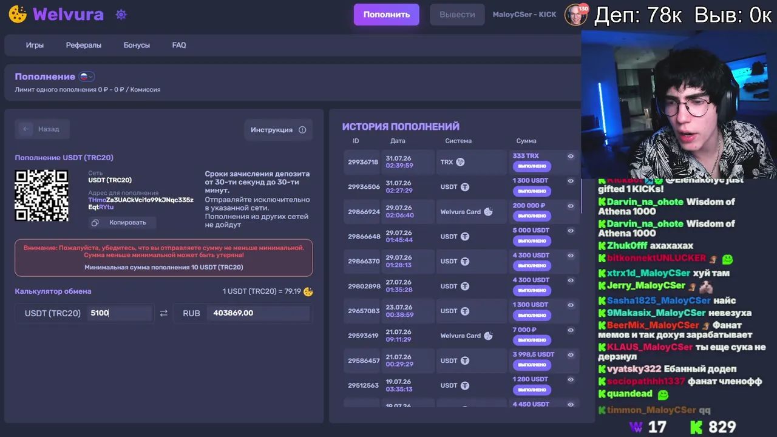
Task: Click the ИСТОРИЯ ПОПОЛНЕНИЙ heading
Action: coord(401,127)
